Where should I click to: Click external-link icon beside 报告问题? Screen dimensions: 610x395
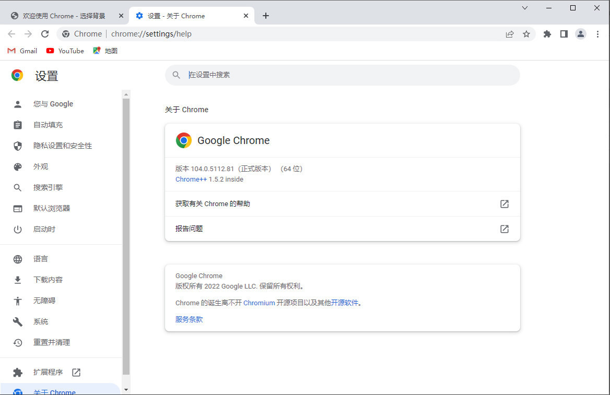(504, 229)
